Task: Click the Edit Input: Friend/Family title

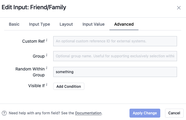Action: [34, 7]
